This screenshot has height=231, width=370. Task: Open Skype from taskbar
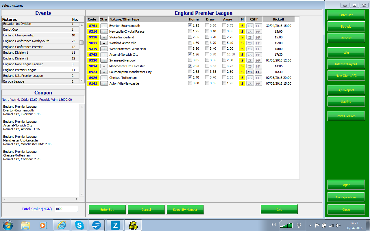pyautogui.click(x=79, y=225)
